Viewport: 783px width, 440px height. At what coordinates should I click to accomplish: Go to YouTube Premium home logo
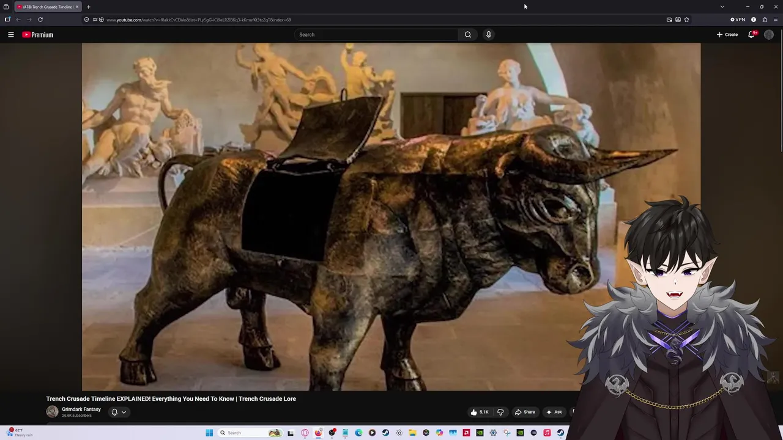[37, 35]
